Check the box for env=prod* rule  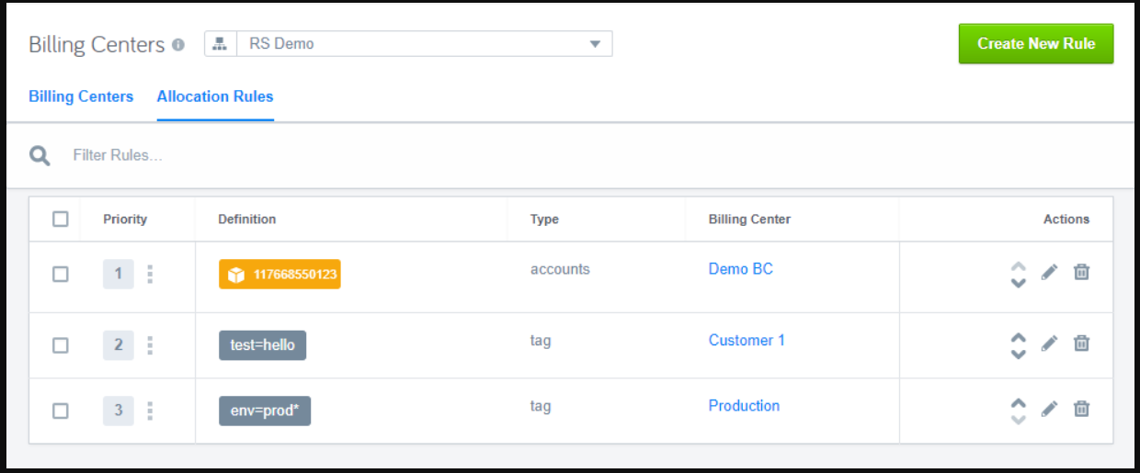click(61, 411)
